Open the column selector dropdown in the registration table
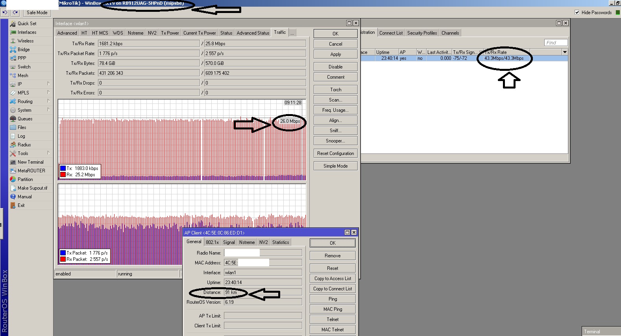The height and width of the screenshot is (336, 621). click(565, 52)
